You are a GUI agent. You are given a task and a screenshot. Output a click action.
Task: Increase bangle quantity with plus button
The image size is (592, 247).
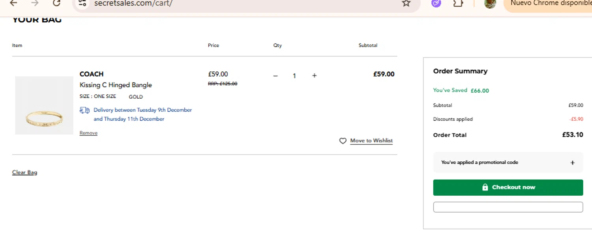(x=314, y=75)
